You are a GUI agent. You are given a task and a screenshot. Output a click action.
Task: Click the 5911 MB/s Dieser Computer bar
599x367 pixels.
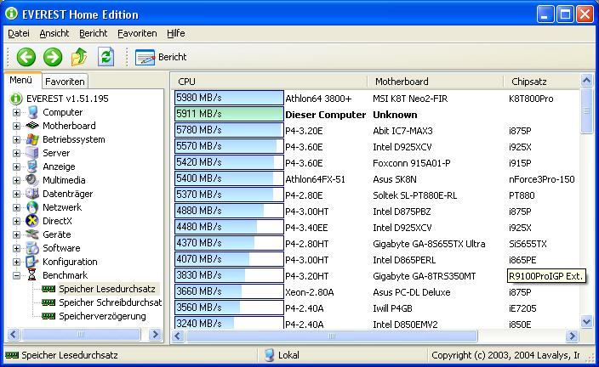click(x=229, y=114)
